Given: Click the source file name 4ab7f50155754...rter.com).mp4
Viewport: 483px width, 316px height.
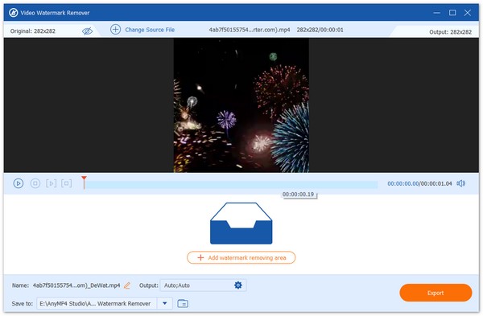Looking at the screenshot, I should point(250,30).
